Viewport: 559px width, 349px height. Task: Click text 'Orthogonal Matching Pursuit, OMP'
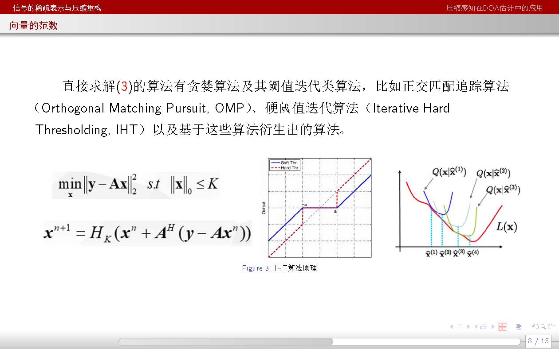(142, 108)
